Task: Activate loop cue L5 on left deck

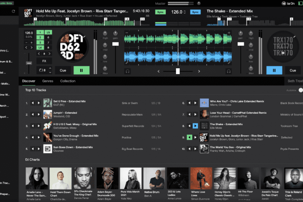Action: click(x=48, y=32)
